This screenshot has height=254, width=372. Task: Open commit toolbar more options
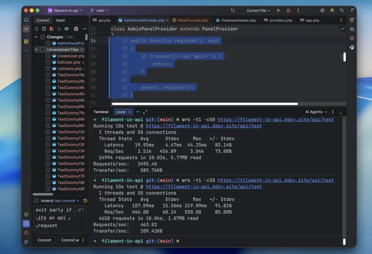pyautogui.click(x=85, y=29)
